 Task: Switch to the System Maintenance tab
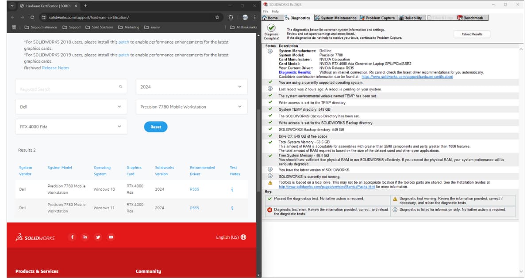[x=335, y=18]
